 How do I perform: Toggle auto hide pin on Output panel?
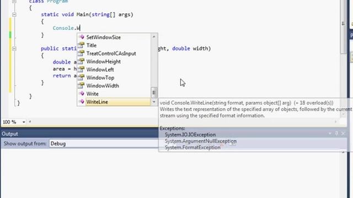tap(336, 134)
